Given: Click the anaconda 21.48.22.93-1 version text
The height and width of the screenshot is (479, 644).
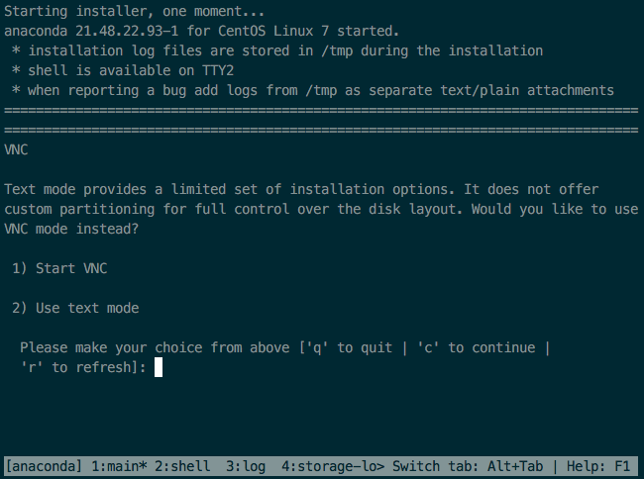Looking at the screenshot, I should tap(91, 31).
